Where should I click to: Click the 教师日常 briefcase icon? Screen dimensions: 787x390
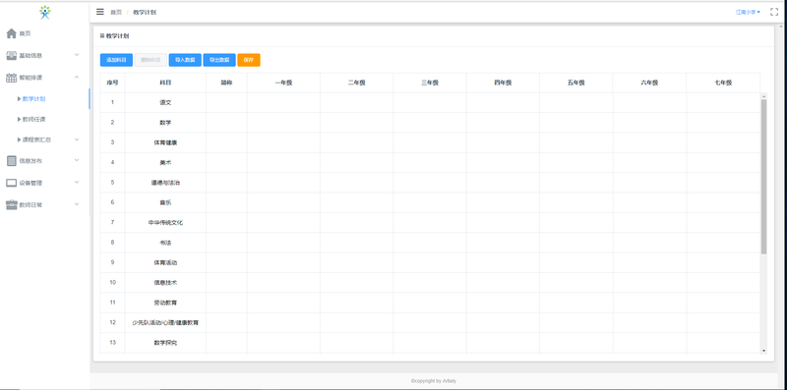[12, 204]
